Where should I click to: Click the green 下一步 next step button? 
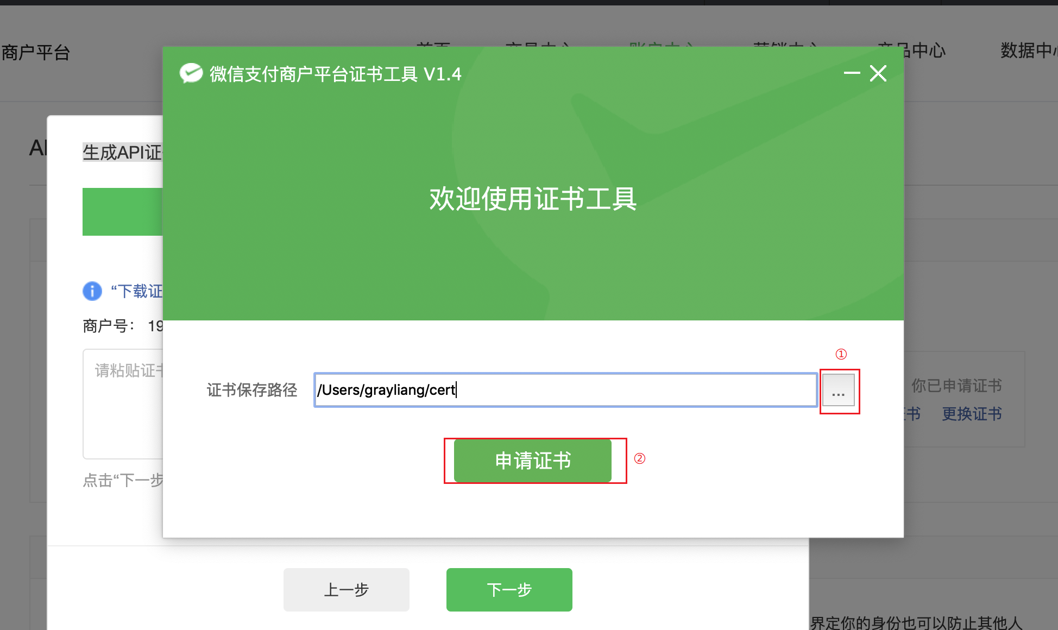pyautogui.click(x=509, y=589)
